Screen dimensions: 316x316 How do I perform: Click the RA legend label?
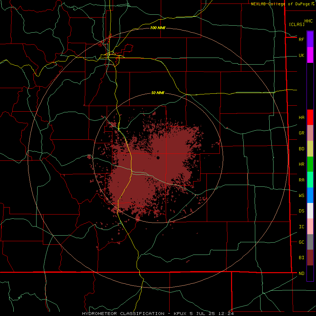point(301,180)
